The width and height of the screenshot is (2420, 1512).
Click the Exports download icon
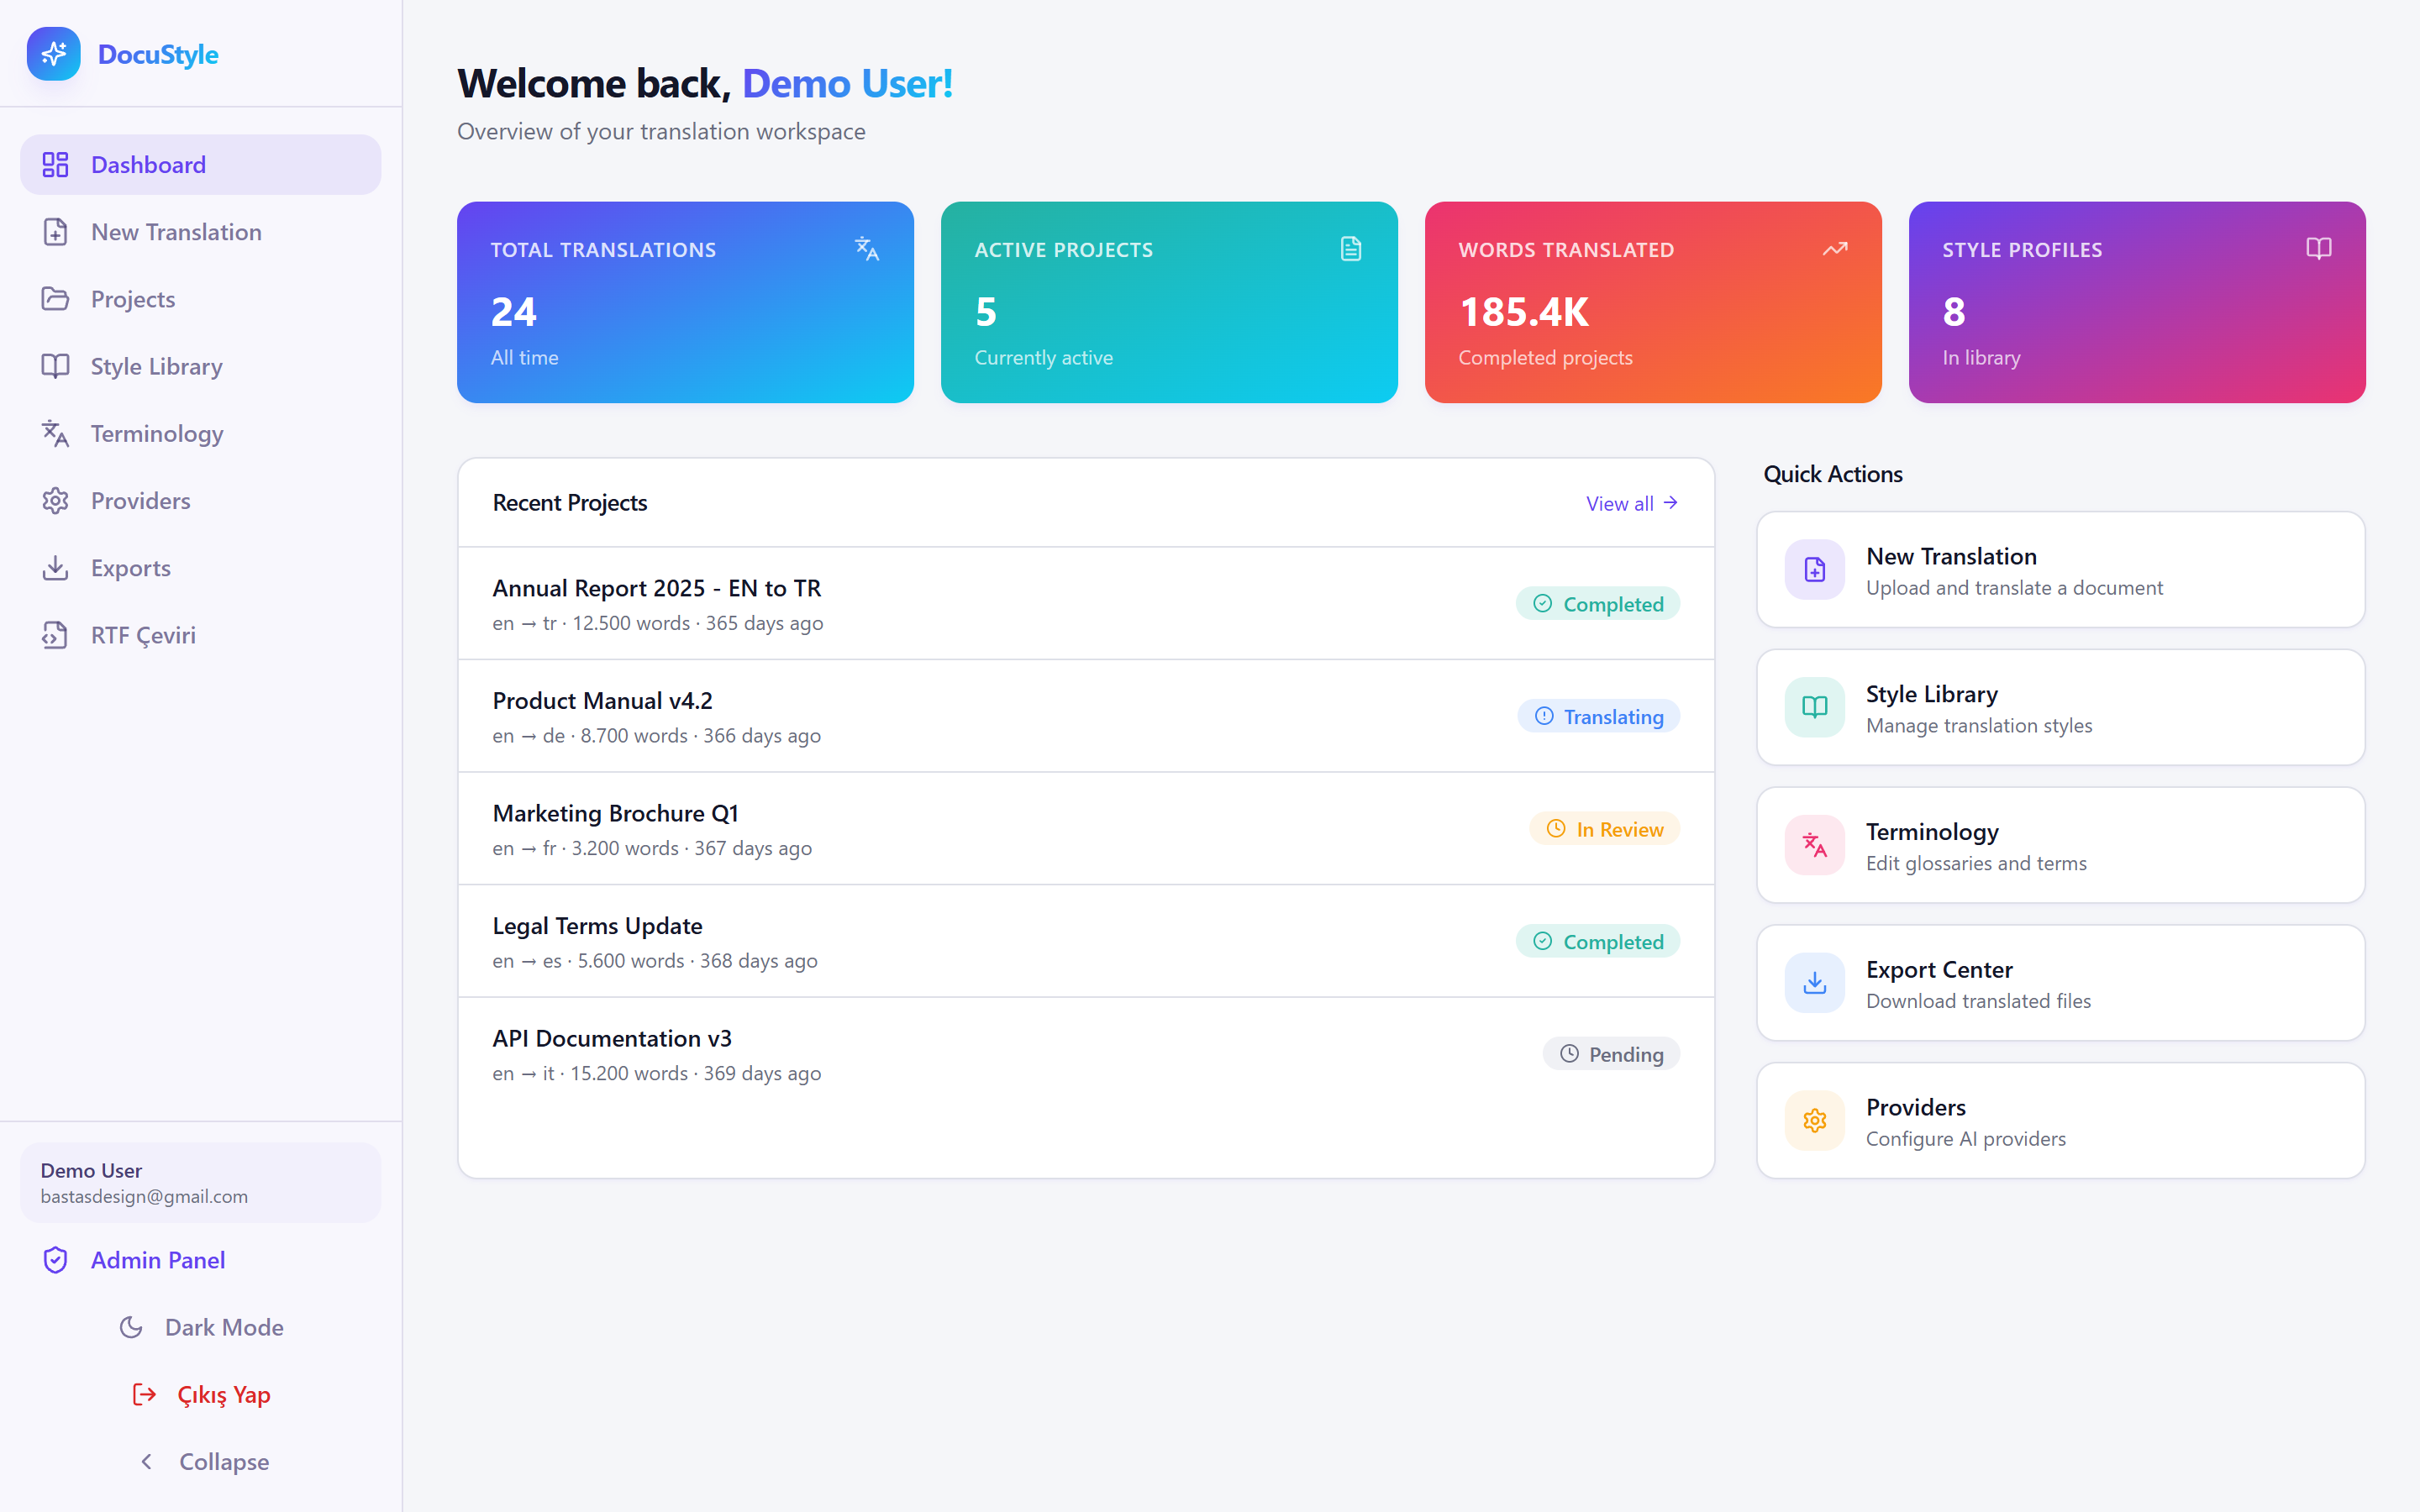(55, 567)
